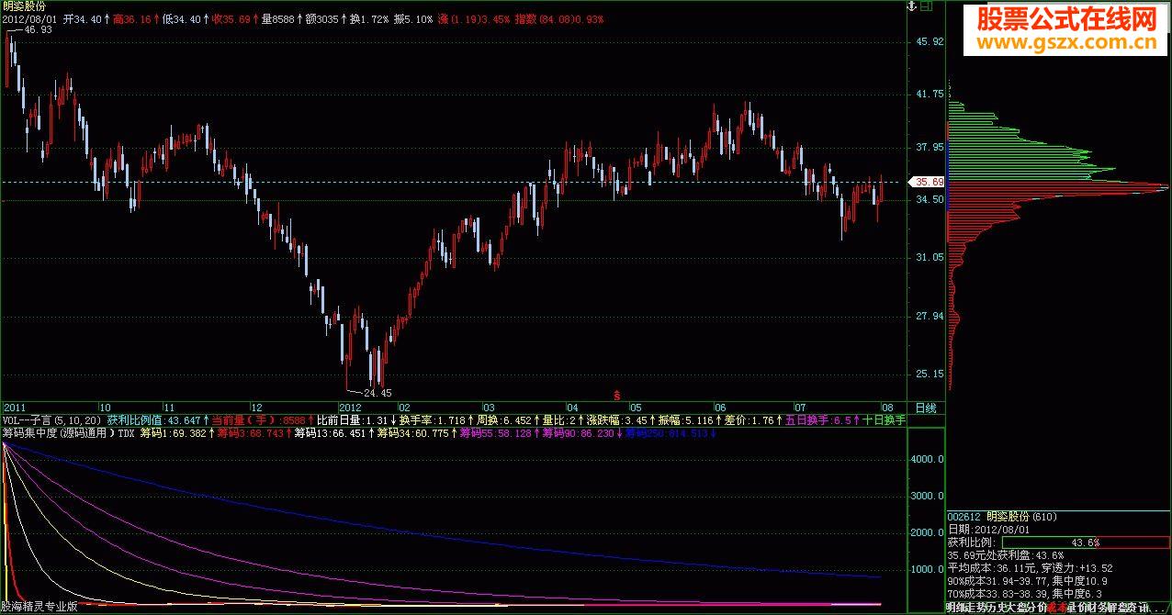The width and height of the screenshot is (1172, 615).
Task: Expand more tabs with the ... button
Action: [1159, 608]
